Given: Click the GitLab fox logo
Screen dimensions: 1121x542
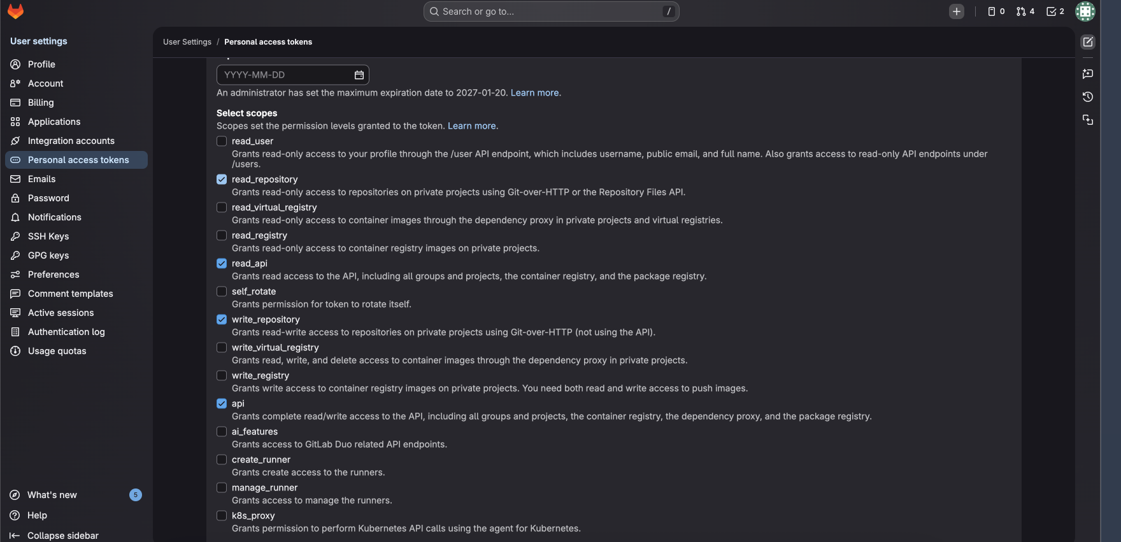Looking at the screenshot, I should coord(15,11).
